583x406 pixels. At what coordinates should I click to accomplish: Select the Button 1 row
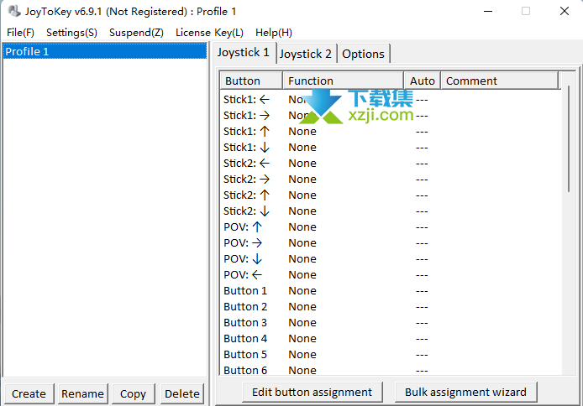[x=389, y=291]
